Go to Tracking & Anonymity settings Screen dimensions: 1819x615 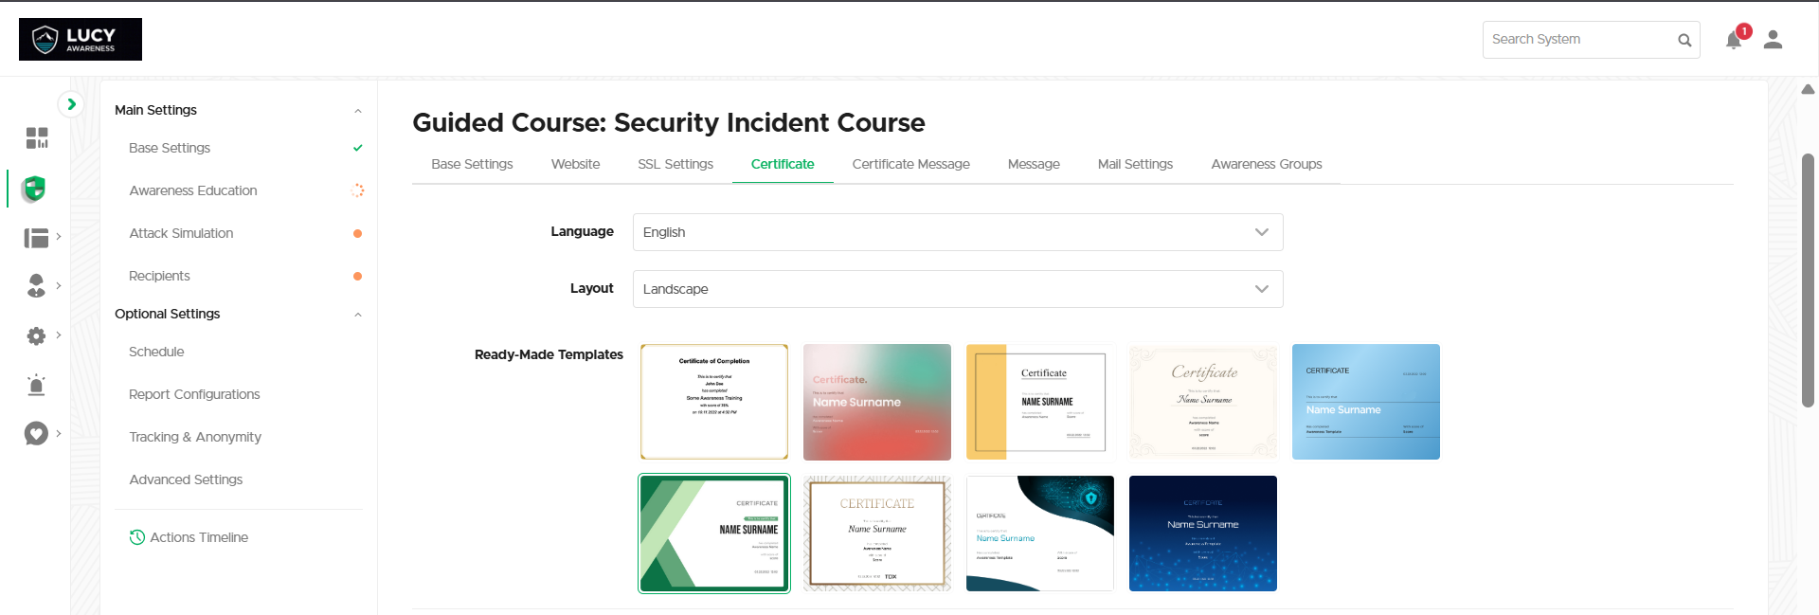pos(195,437)
